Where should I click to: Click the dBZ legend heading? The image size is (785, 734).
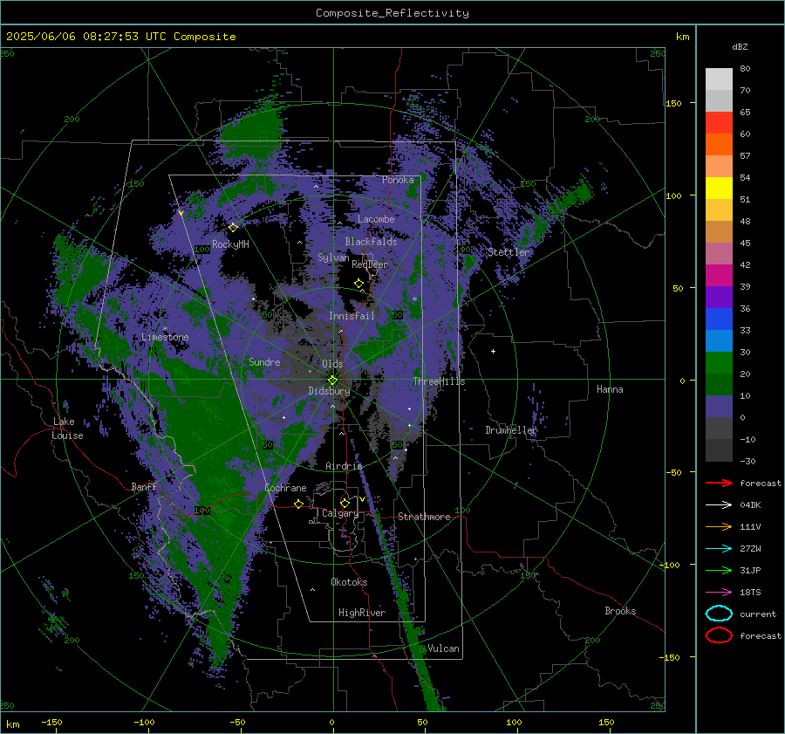(x=740, y=47)
